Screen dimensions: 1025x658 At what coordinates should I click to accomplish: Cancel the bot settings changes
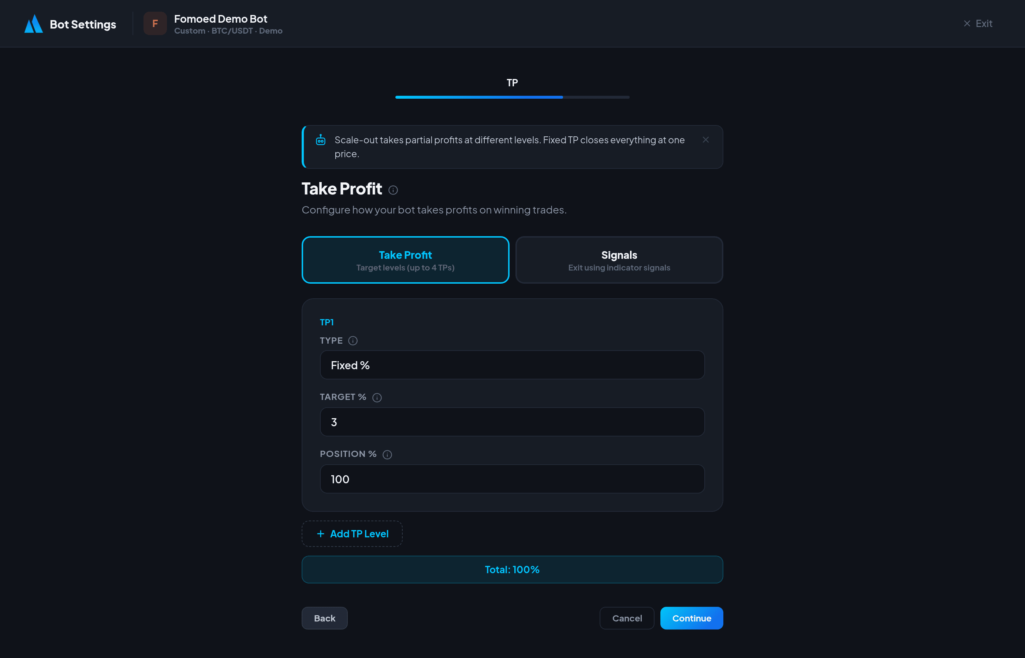click(x=627, y=618)
